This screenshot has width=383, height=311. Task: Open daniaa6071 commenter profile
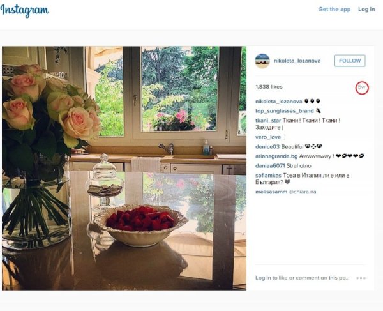click(270, 166)
